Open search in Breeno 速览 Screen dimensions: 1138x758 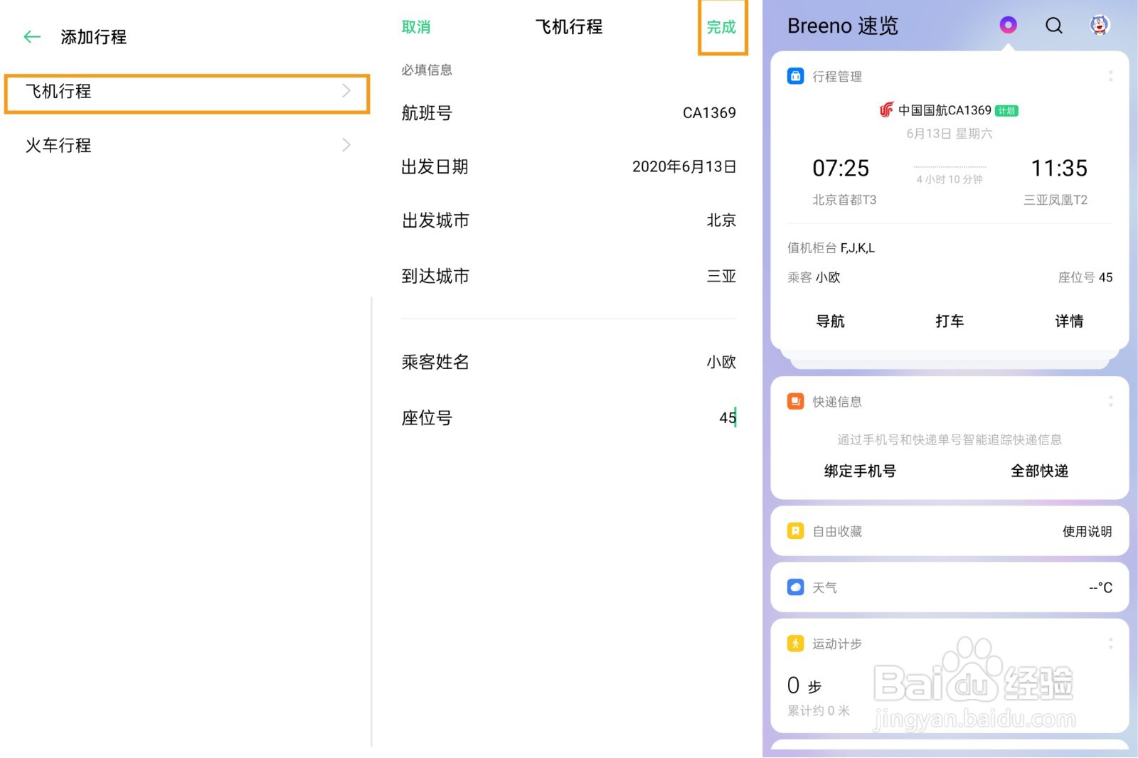coord(1054,26)
